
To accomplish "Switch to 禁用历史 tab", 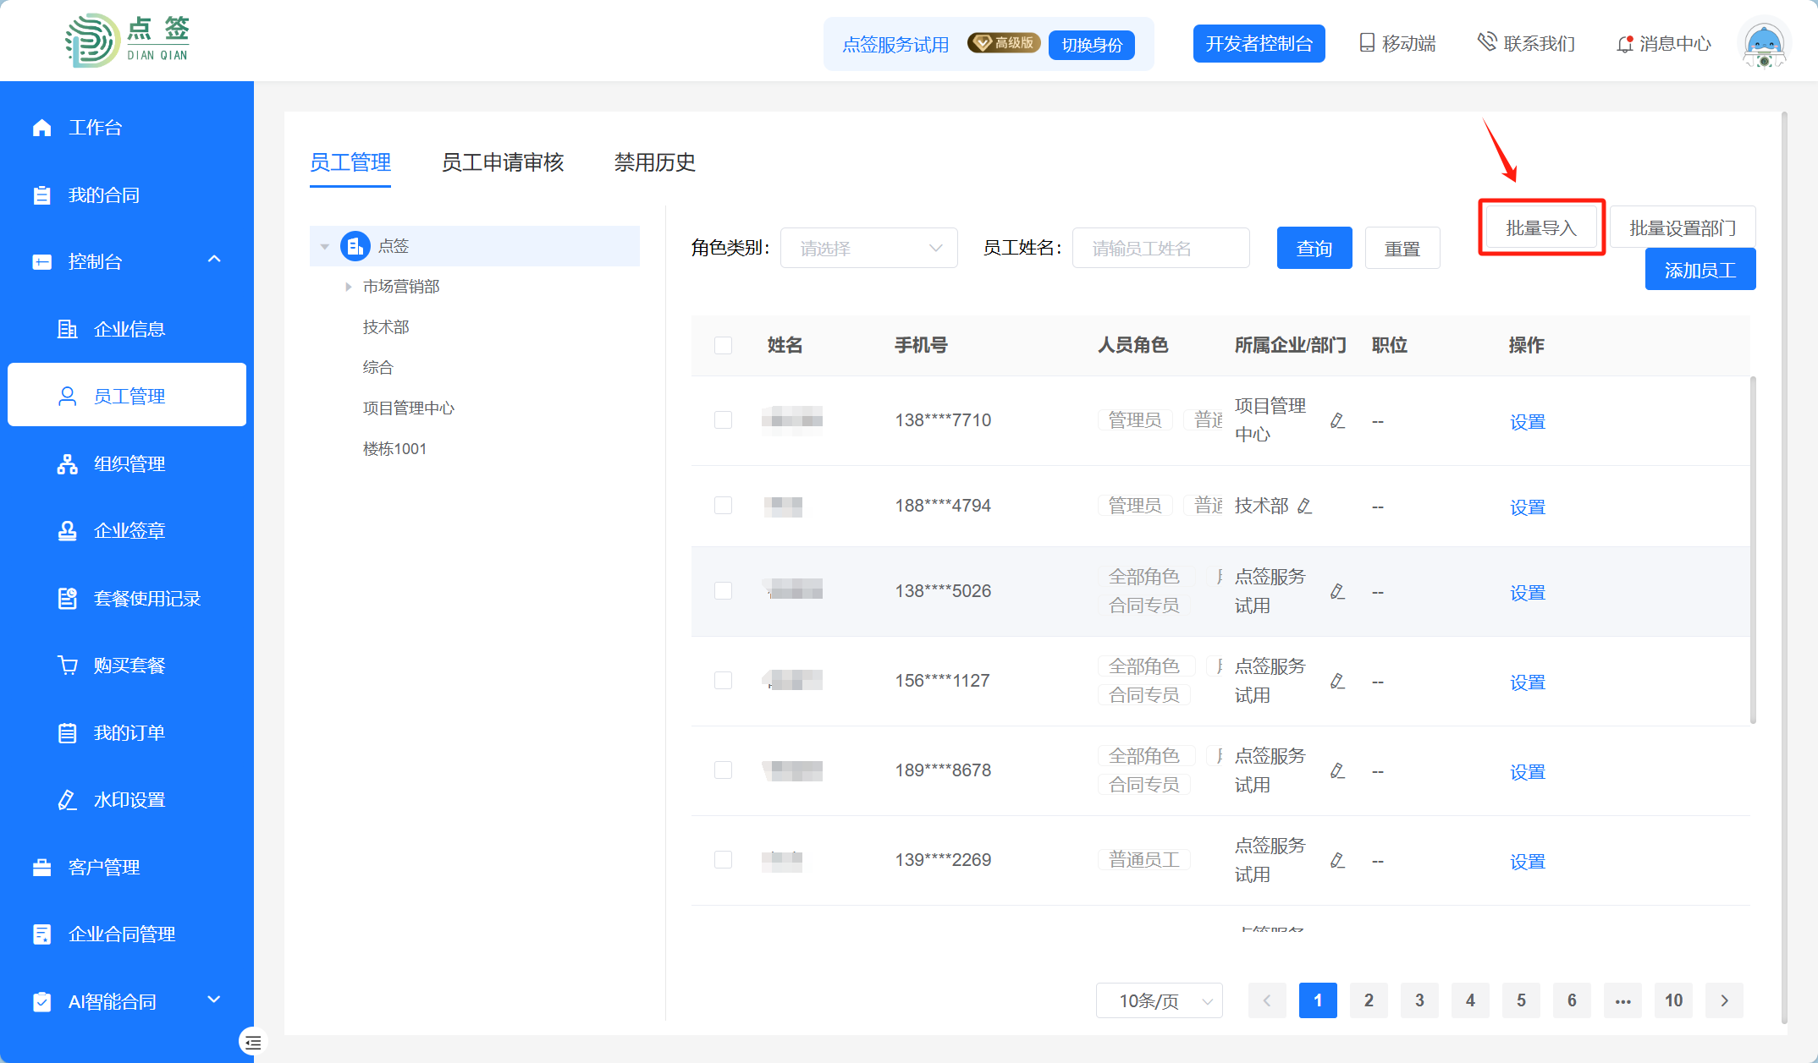I will [654, 162].
